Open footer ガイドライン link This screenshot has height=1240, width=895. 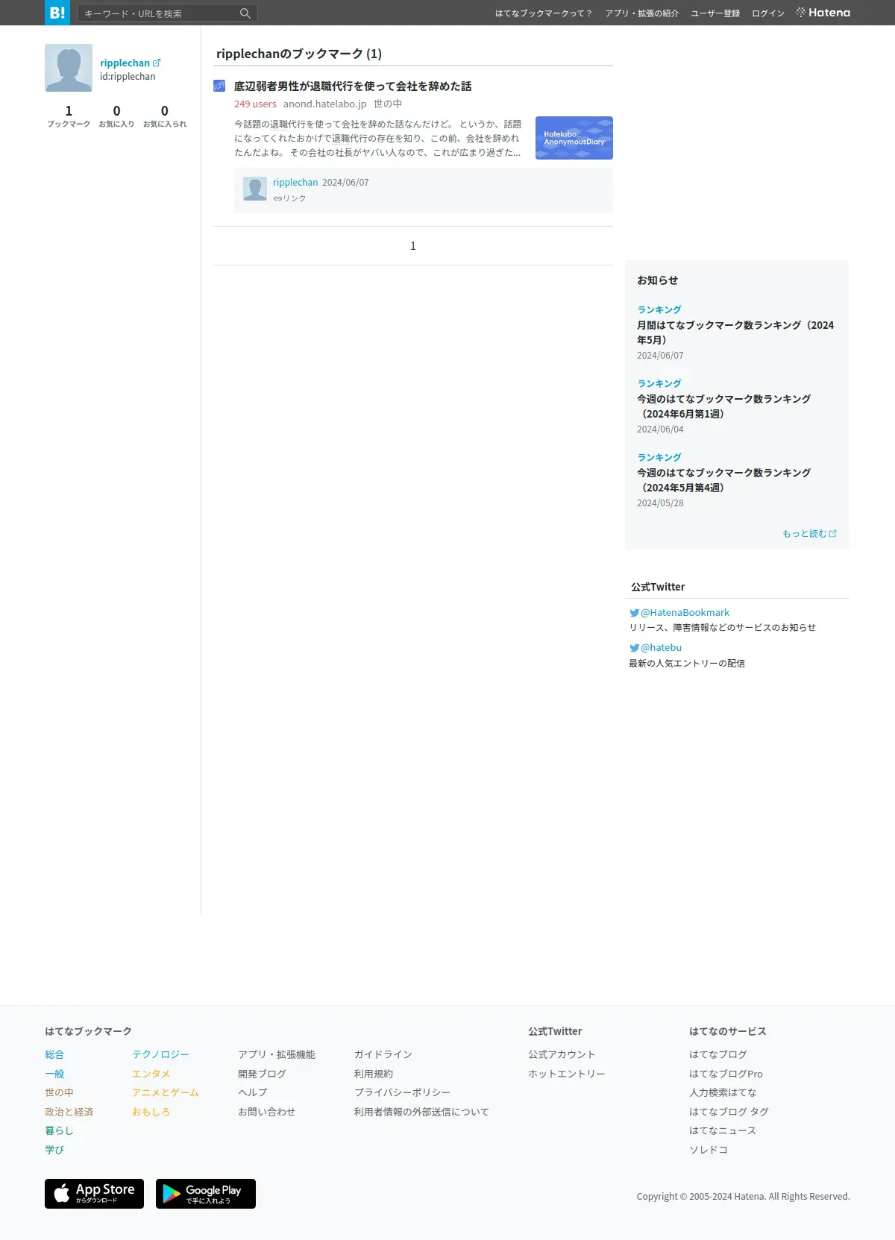pos(383,1054)
